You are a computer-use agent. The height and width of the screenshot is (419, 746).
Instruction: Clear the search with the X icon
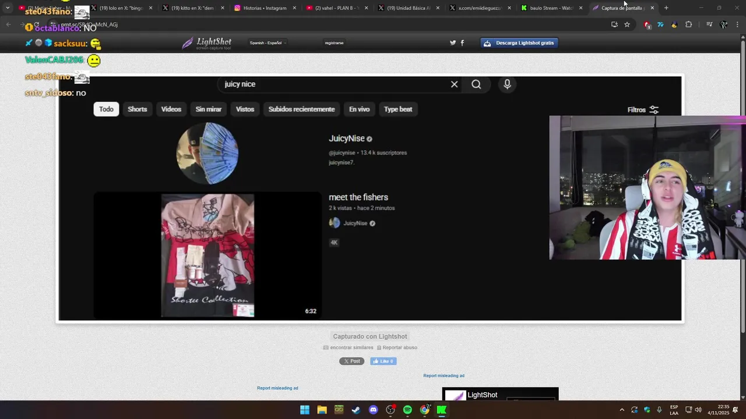pos(455,84)
